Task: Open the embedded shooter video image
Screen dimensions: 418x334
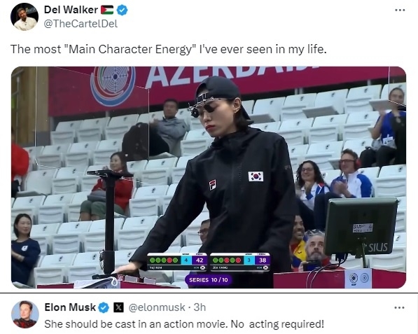Action: click(x=209, y=177)
